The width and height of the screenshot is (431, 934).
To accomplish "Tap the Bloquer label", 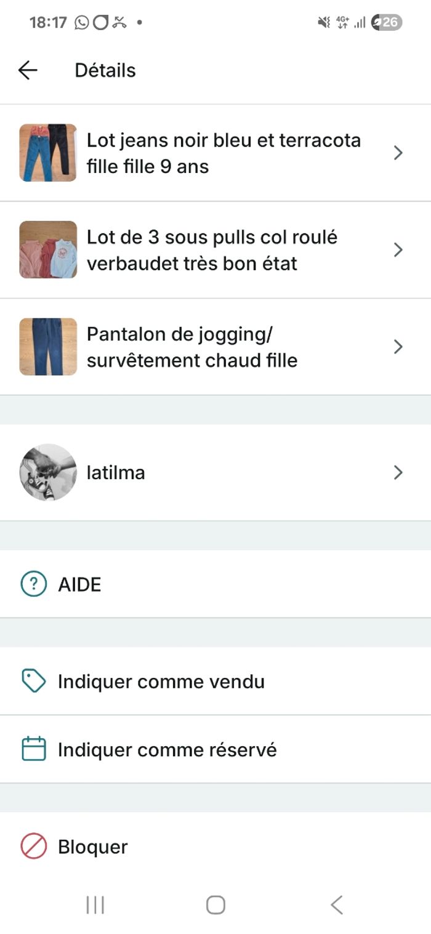I will tap(93, 847).
